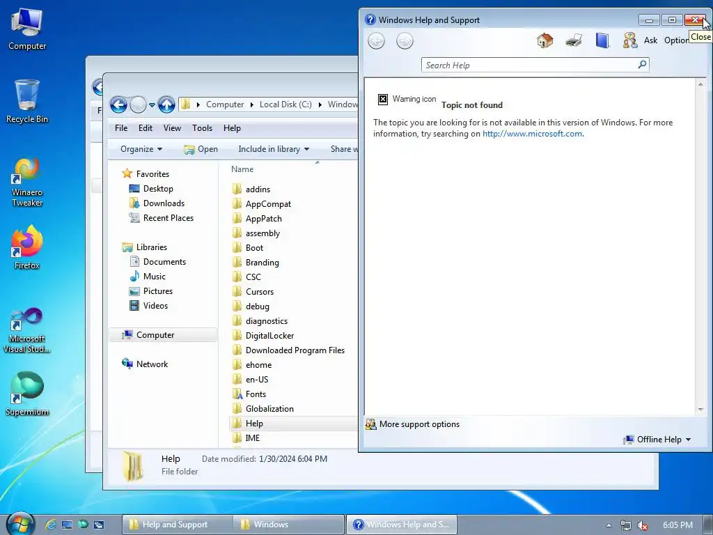Open the Include in library dropdown

[274, 149]
